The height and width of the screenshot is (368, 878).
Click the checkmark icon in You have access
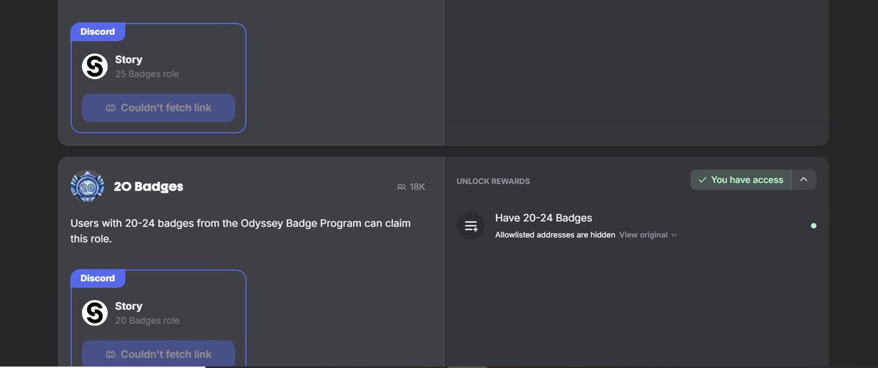click(x=702, y=180)
